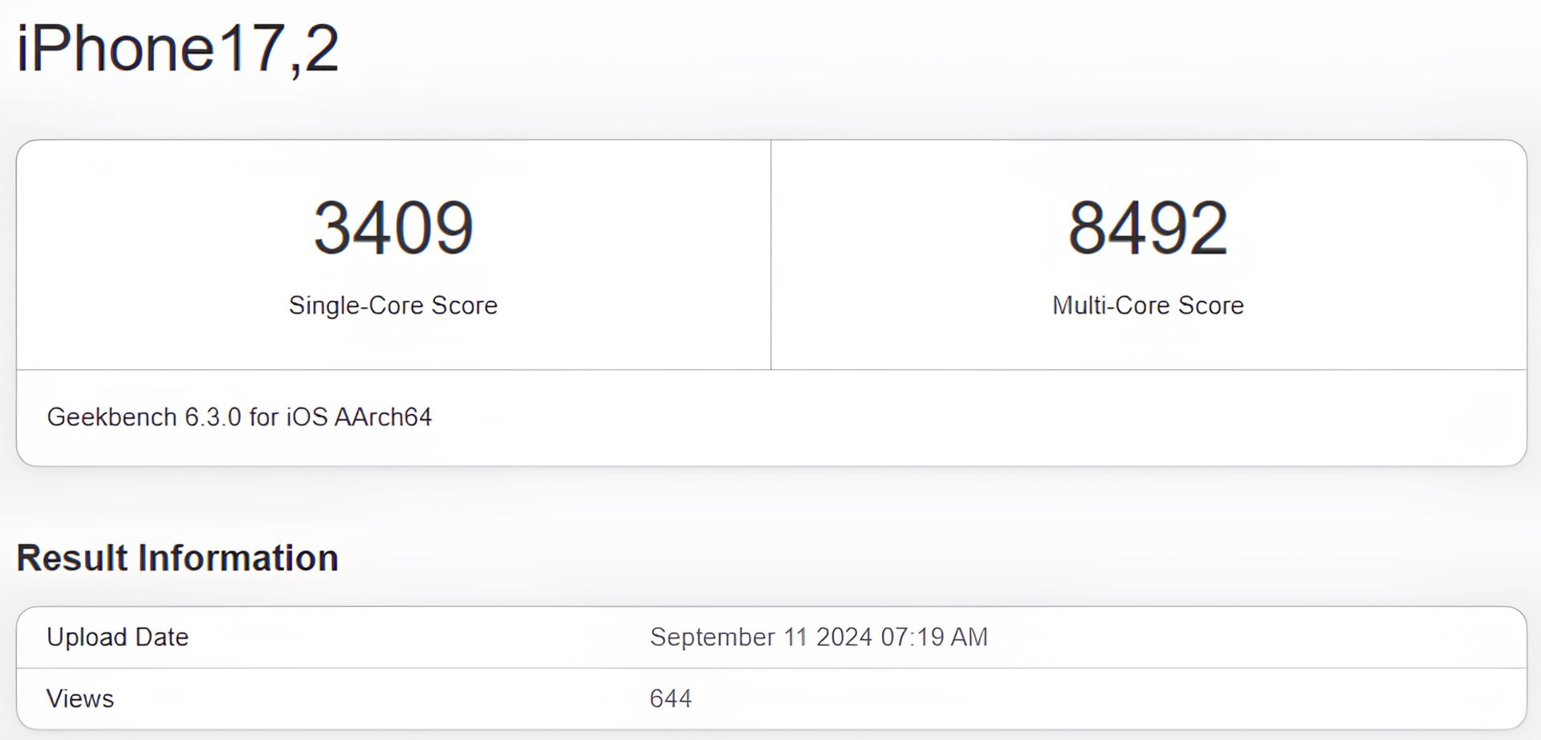The width and height of the screenshot is (1541, 740).
Task: Click the month September in upload date
Action: point(712,637)
